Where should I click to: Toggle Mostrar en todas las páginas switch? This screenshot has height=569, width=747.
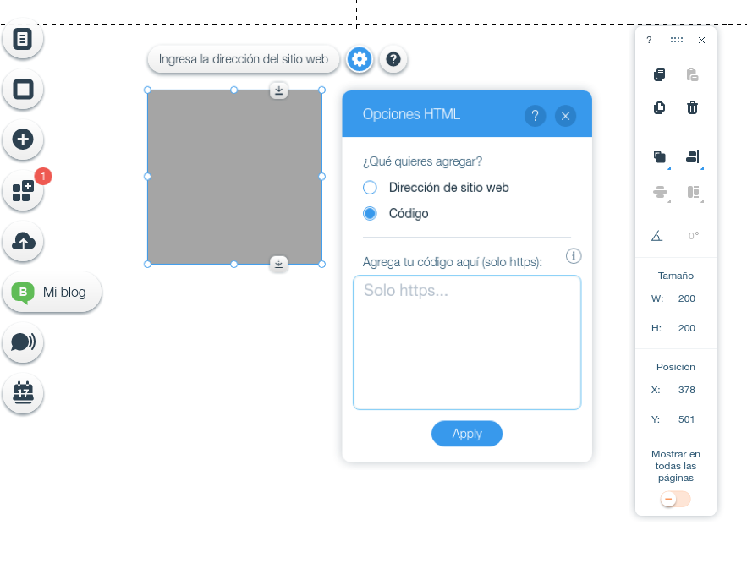675,500
